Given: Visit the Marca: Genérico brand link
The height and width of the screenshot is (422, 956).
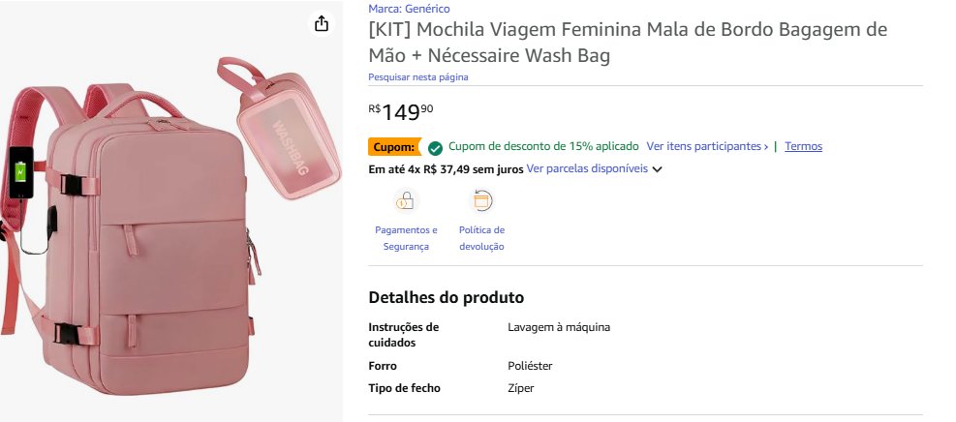Looking at the screenshot, I should coord(409,9).
